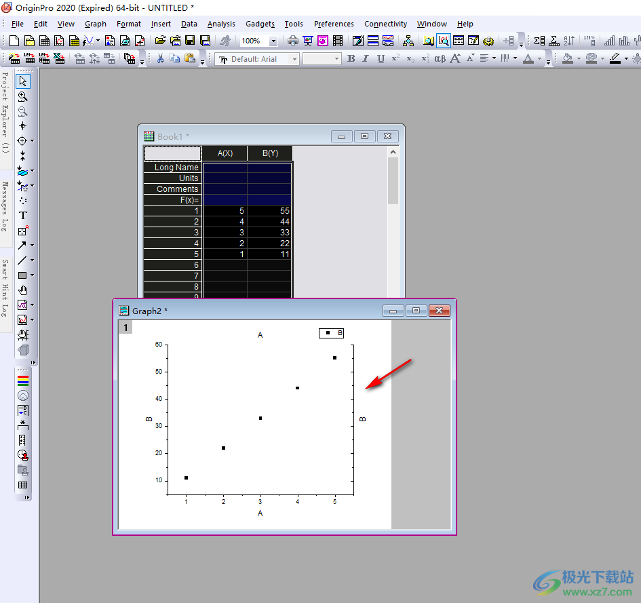Click the Copy icon

[x=174, y=59]
